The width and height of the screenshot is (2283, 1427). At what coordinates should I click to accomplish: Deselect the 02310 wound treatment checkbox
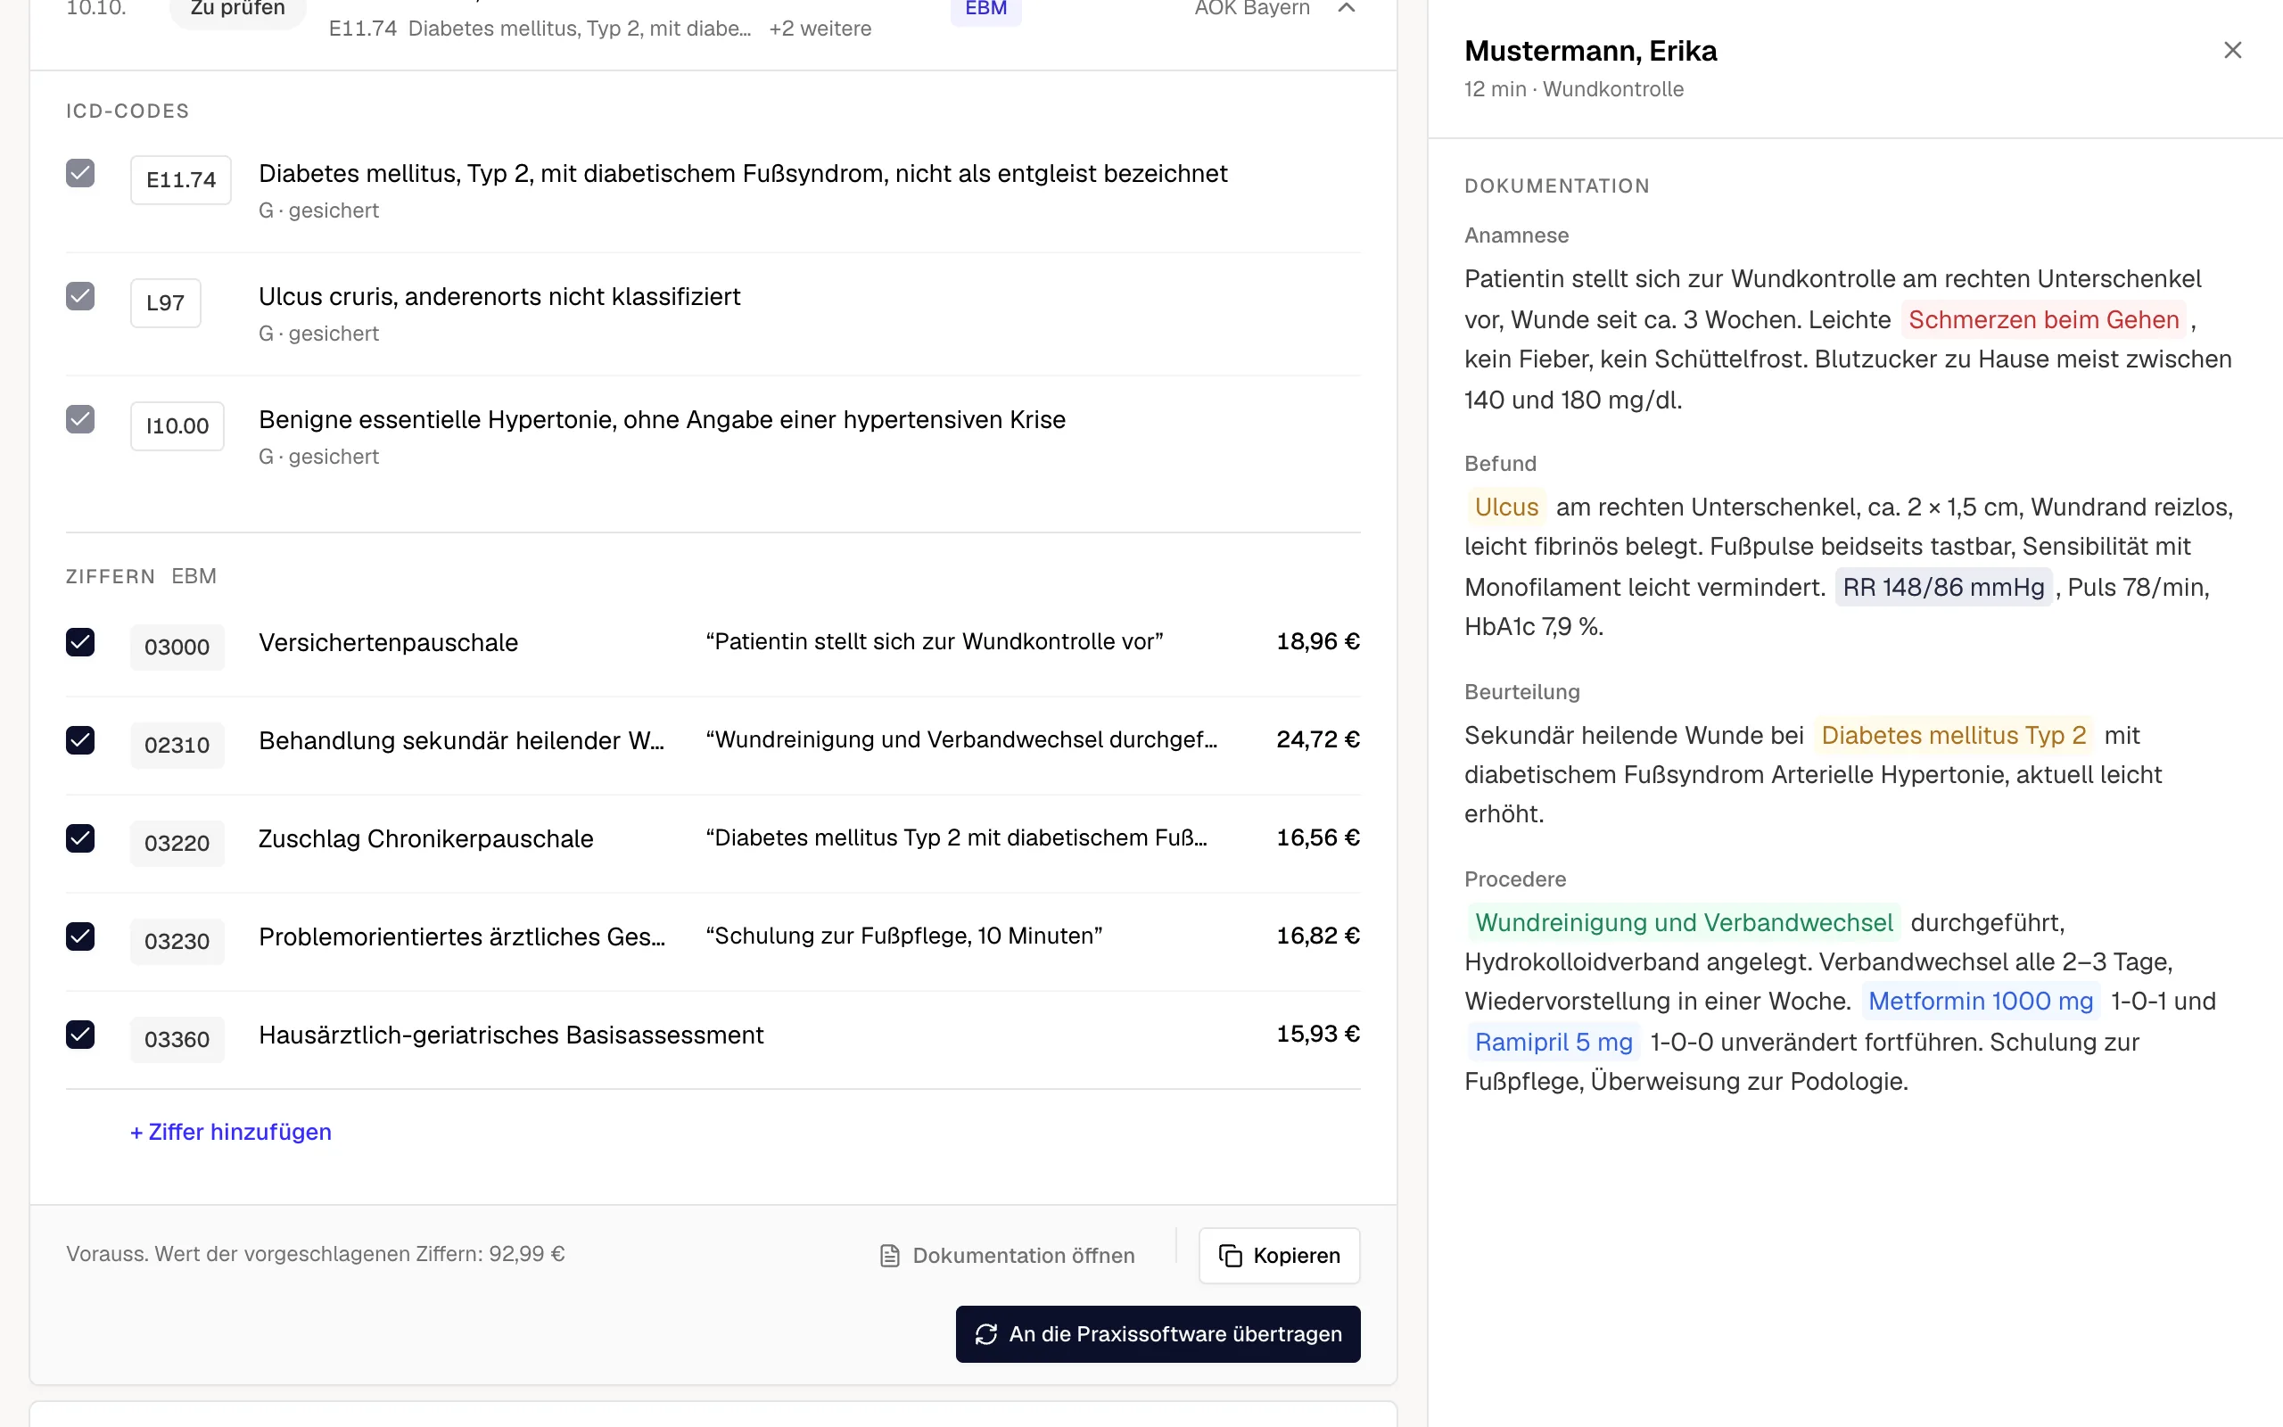pyautogui.click(x=80, y=740)
